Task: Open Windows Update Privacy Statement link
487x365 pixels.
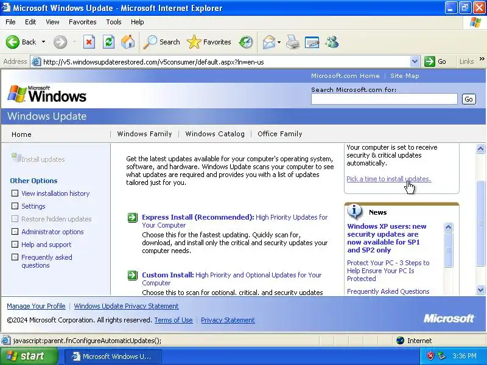Action: coord(126,306)
